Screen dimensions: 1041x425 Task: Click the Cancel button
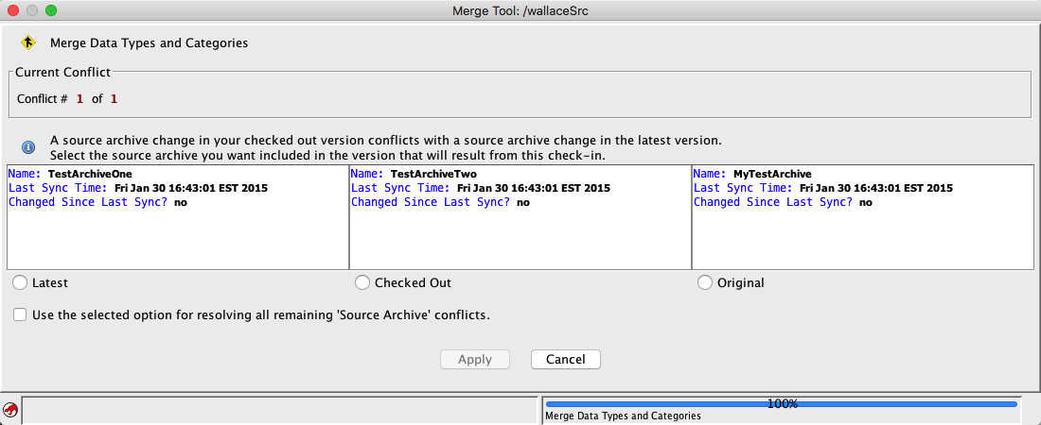click(x=565, y=359)
